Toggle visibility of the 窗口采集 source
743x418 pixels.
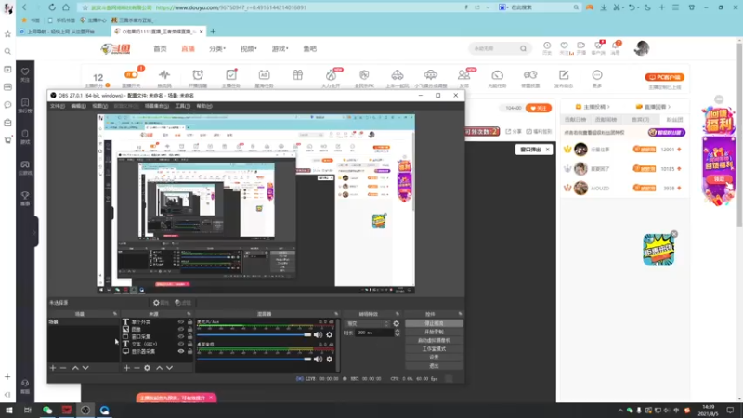[x=180, y=336]
